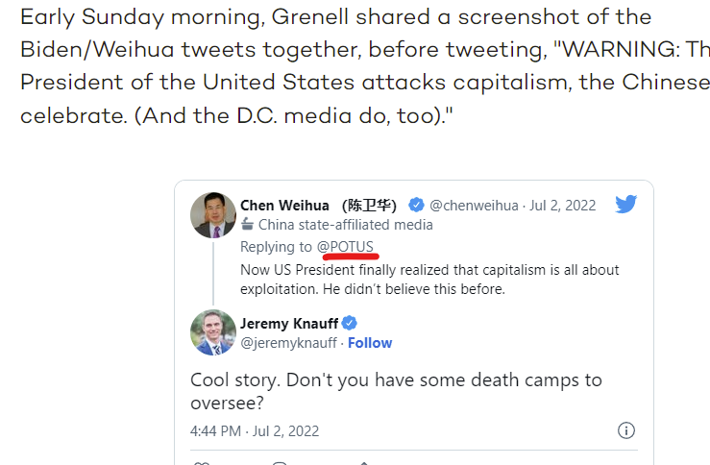
Task: Click the Twitter bird logo
Action: [x=625, y=204]
